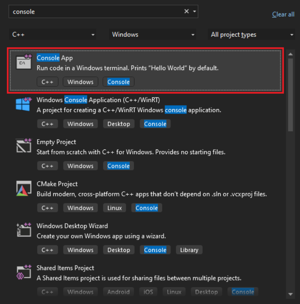Viewport: 300px width, 304px height.
Task: Select the Windows Desktop Wizard icon
Action: (24, 230)
